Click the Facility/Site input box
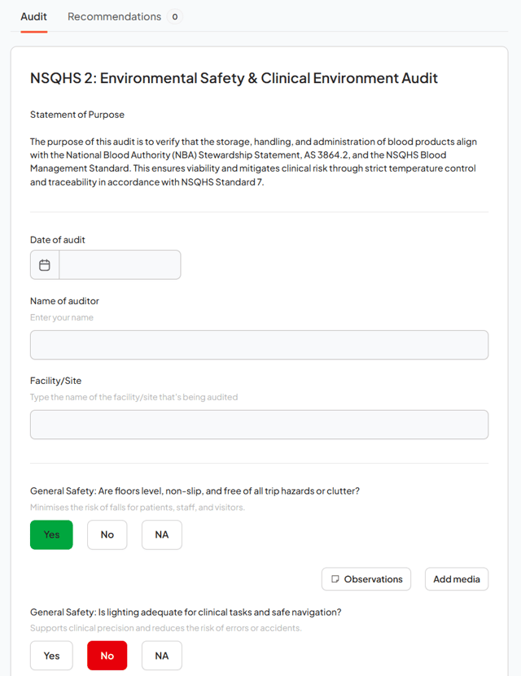The width and height of the screenshot is (521, 676). coord(259,424)
